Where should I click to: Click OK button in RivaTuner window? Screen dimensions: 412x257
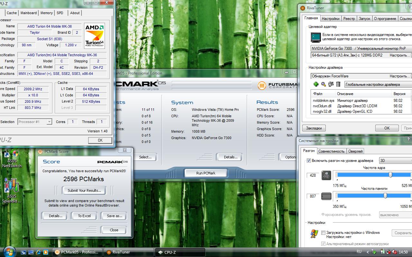(x=387, y=128)
